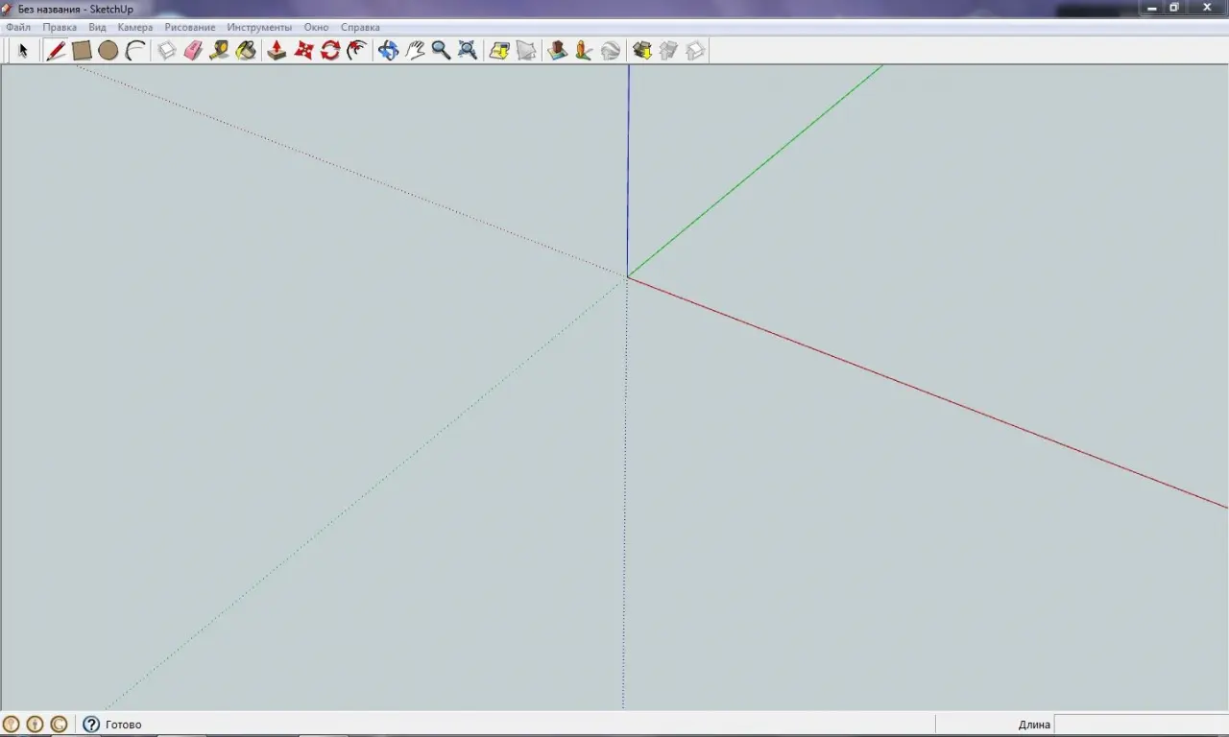Activate the Push/Pull tool
This screenshot has width=1229, height=737.
pyautogui.click(x=277, y=51)
